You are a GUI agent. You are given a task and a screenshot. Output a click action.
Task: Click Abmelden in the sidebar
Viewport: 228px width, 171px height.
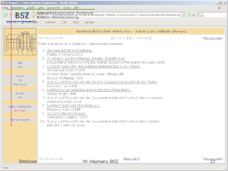(x=20, y=111)
